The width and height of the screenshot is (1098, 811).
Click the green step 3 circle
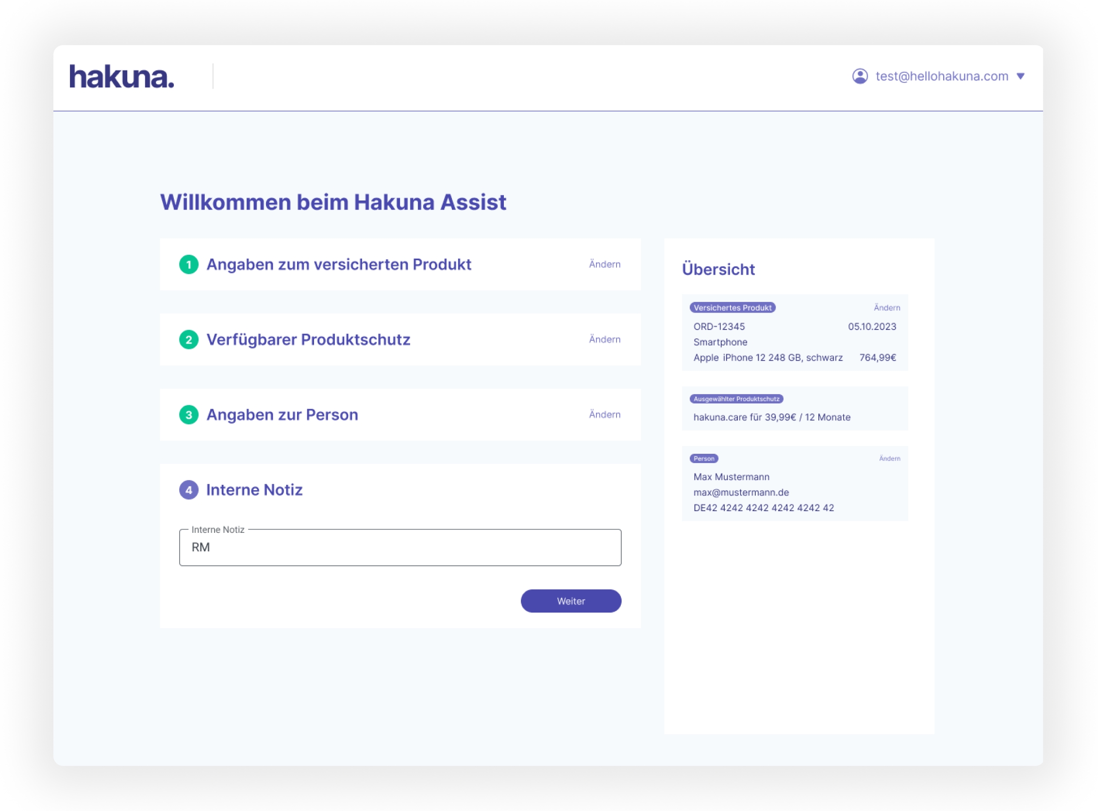(x=188, y=415)
